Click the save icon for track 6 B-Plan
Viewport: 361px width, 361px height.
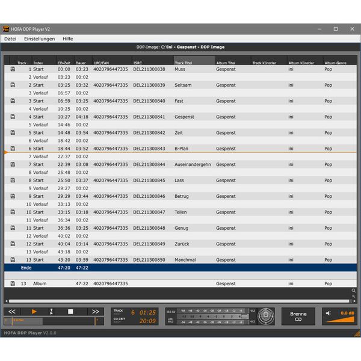coord(13,149)
